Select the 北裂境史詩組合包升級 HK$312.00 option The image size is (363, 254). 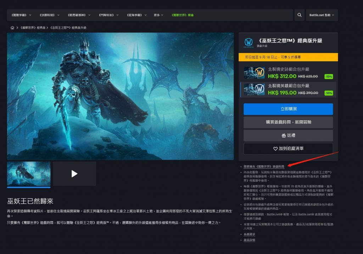[288, 73]
